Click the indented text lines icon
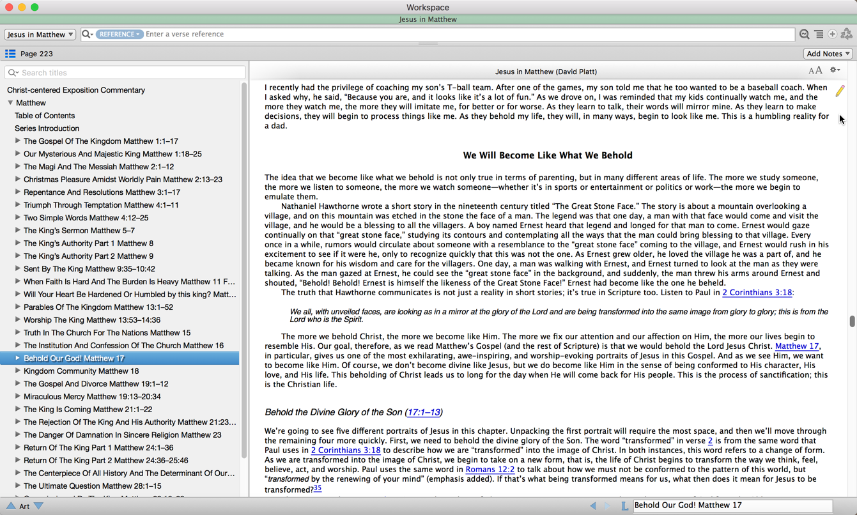This screenshot has width=857, height=515. (819, 35)
